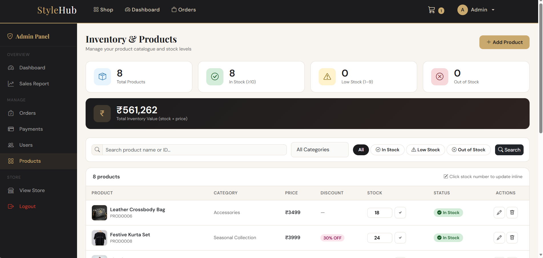Enable the In Stock filter
Screen dimensions: 543x258
387,150
